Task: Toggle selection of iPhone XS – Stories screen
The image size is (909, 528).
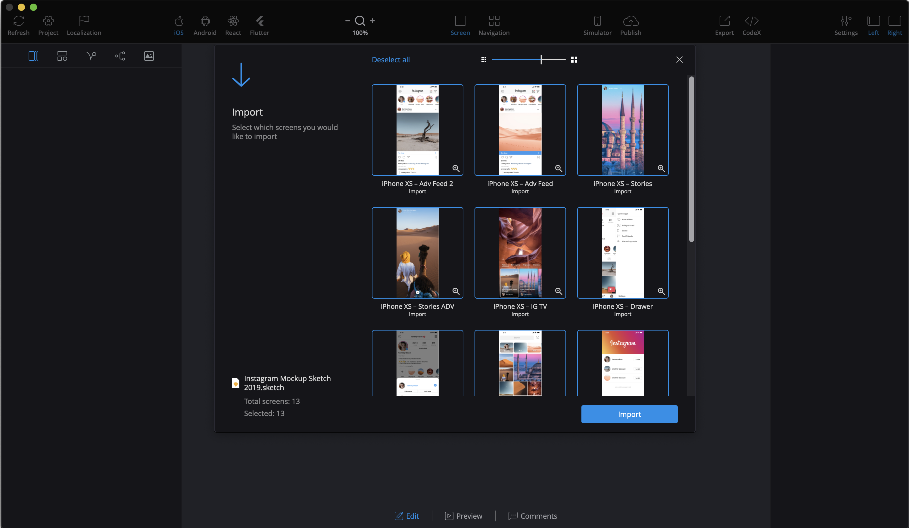Action: point(623,130)
